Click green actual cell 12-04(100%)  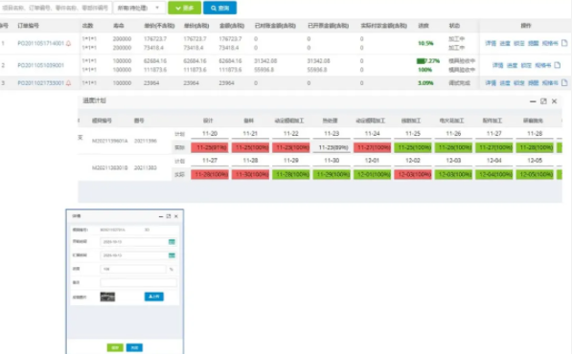coord(494,174)
